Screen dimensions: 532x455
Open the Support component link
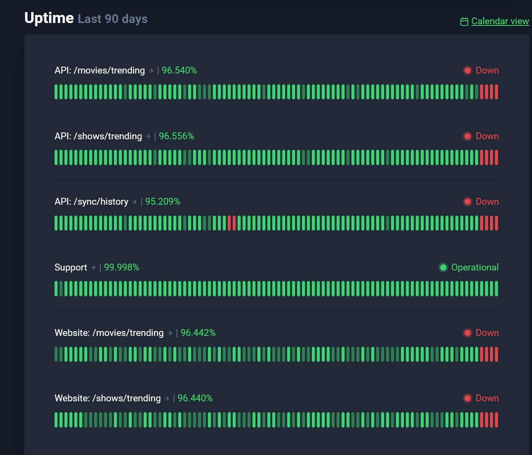71,268
